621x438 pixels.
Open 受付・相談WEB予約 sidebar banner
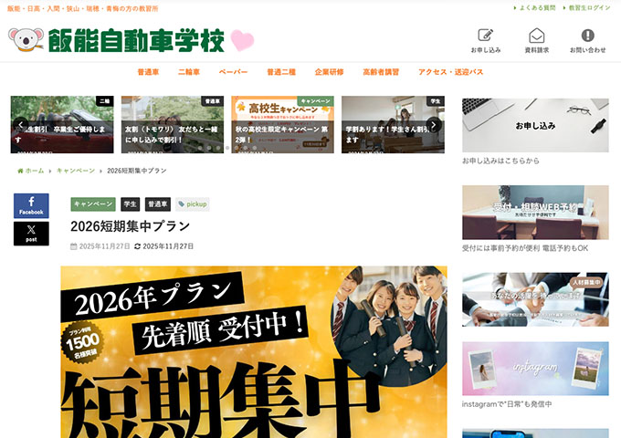(535, 213)
